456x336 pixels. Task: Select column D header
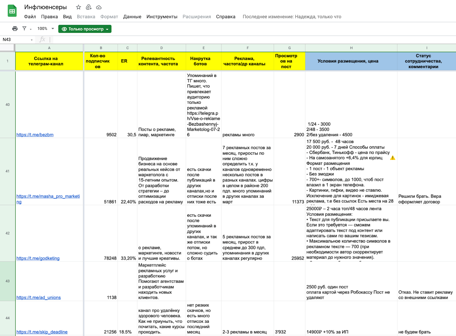click(162, 48)
